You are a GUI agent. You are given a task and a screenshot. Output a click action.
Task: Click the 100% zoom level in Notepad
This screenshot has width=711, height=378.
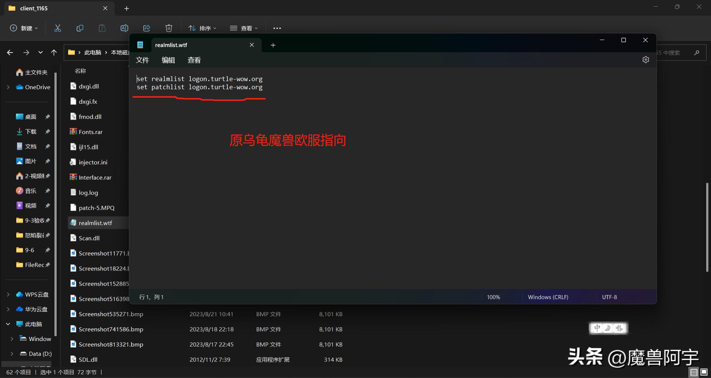click(493, 297)
